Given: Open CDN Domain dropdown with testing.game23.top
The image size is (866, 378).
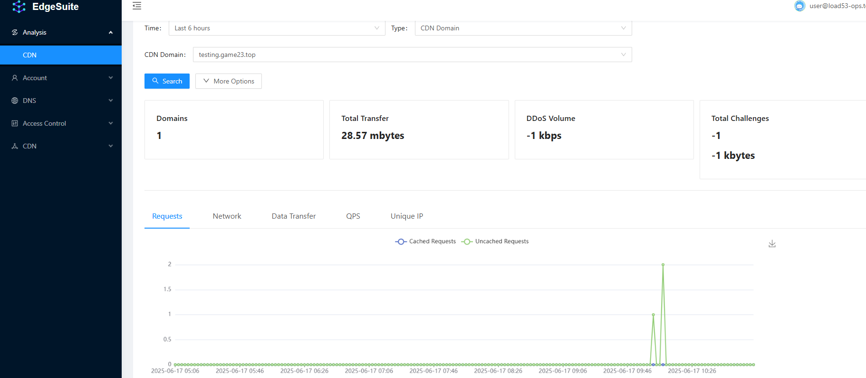Looking at the screenshot, I should click(x=412, y=55).
